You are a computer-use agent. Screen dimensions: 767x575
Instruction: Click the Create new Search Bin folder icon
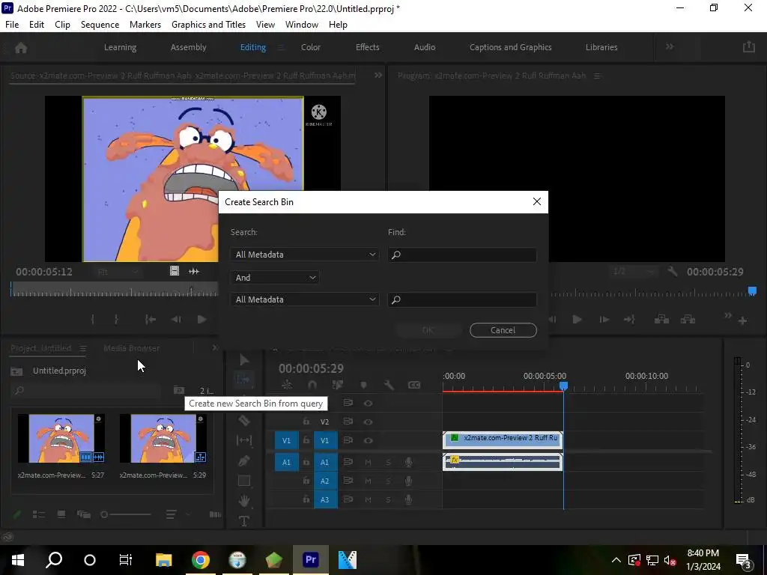[178, 390]
